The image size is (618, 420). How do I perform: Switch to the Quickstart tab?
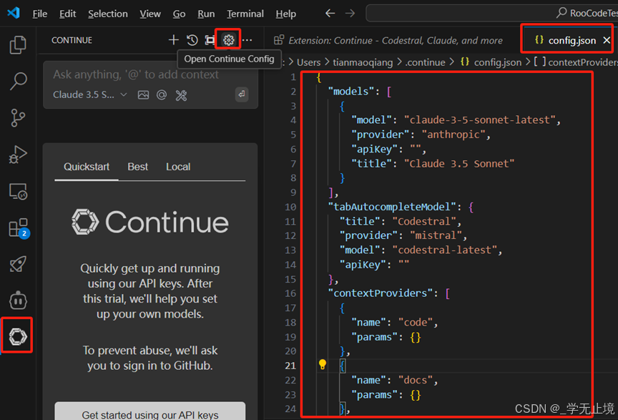[87, 167]
